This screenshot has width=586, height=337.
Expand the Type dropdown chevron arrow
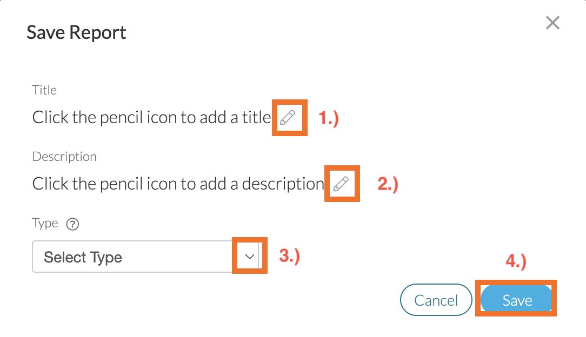tap(249, 257)
